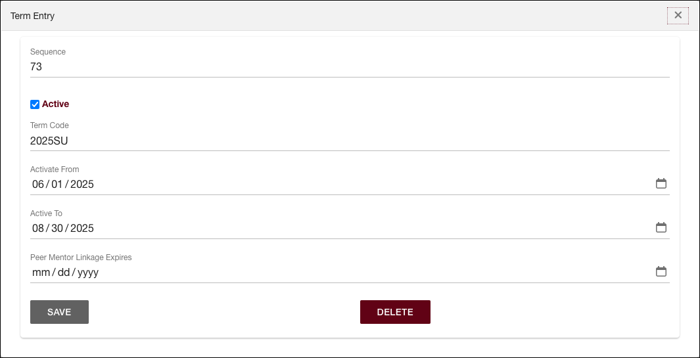Select the day in Active To date
The image size is (700, 358).
click(x=57, y=229)
